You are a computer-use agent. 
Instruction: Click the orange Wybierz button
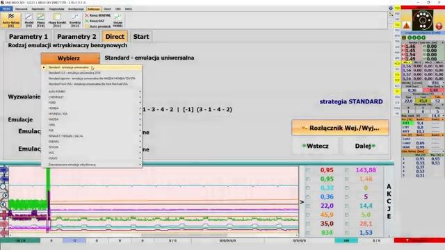coord(70,58)
